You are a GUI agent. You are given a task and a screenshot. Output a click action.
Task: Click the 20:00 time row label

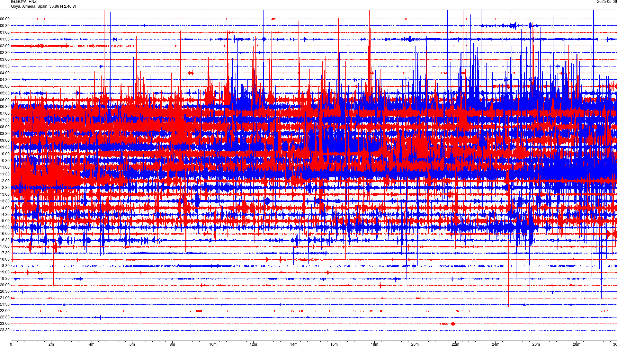point(5,285)
